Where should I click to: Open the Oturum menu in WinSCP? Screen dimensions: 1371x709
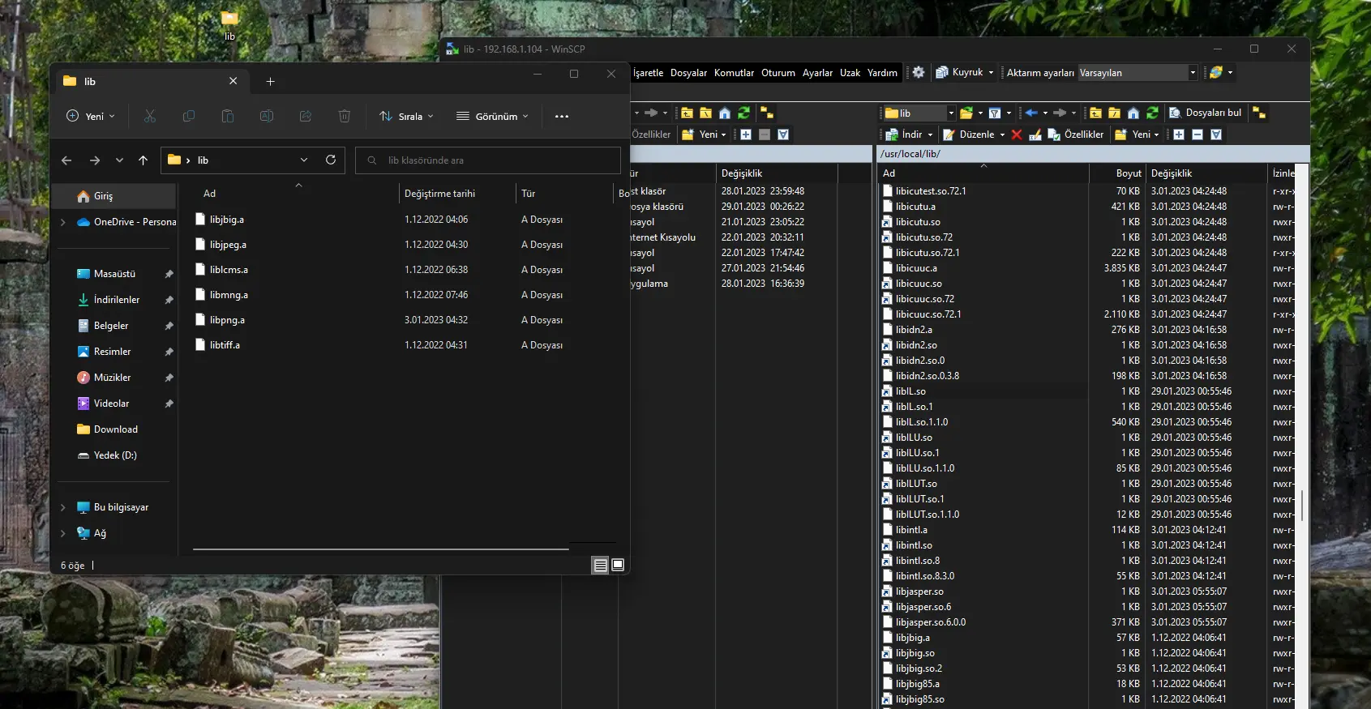(x=778, y=73)
